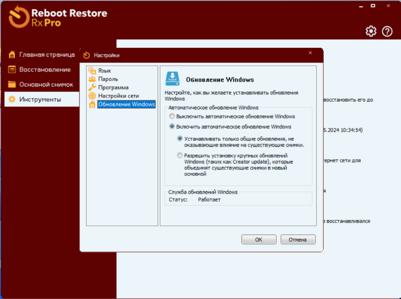Select Обновление Windows settings category
The image size is (401, 299).
point(126,104)
